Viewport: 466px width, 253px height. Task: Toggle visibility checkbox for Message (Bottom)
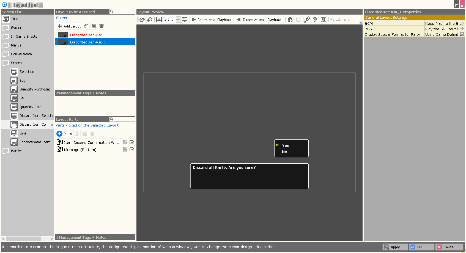[132, 149]
